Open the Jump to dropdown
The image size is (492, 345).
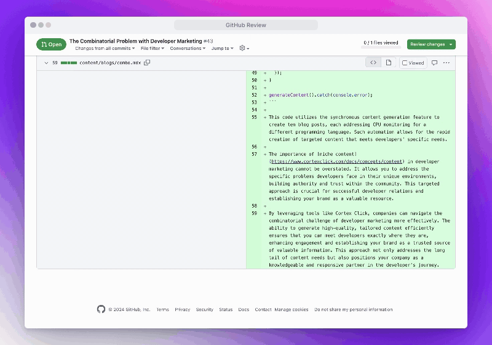click(x=222, y=49)
